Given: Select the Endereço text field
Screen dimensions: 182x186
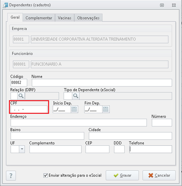Looking at the screenshot, I should [x=79, y=123].
